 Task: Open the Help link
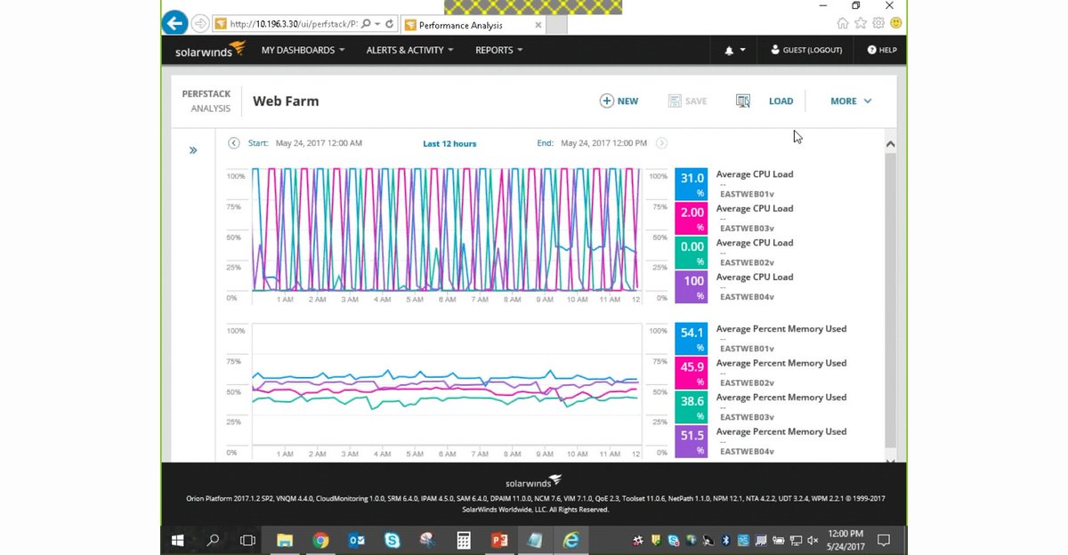click(881, 51)
